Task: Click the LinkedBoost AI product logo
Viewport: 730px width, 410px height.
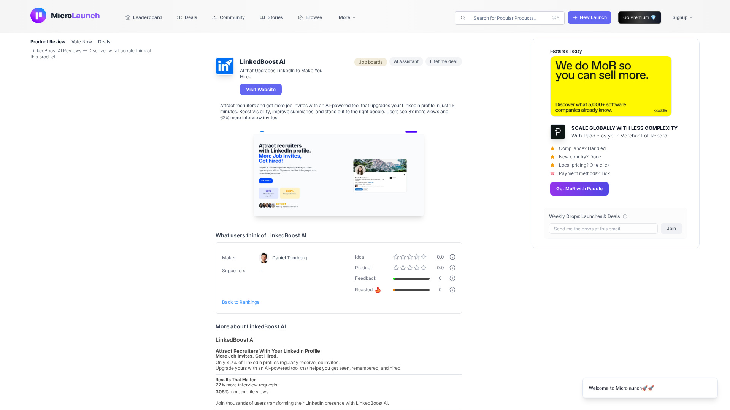Action: (225, 66)
